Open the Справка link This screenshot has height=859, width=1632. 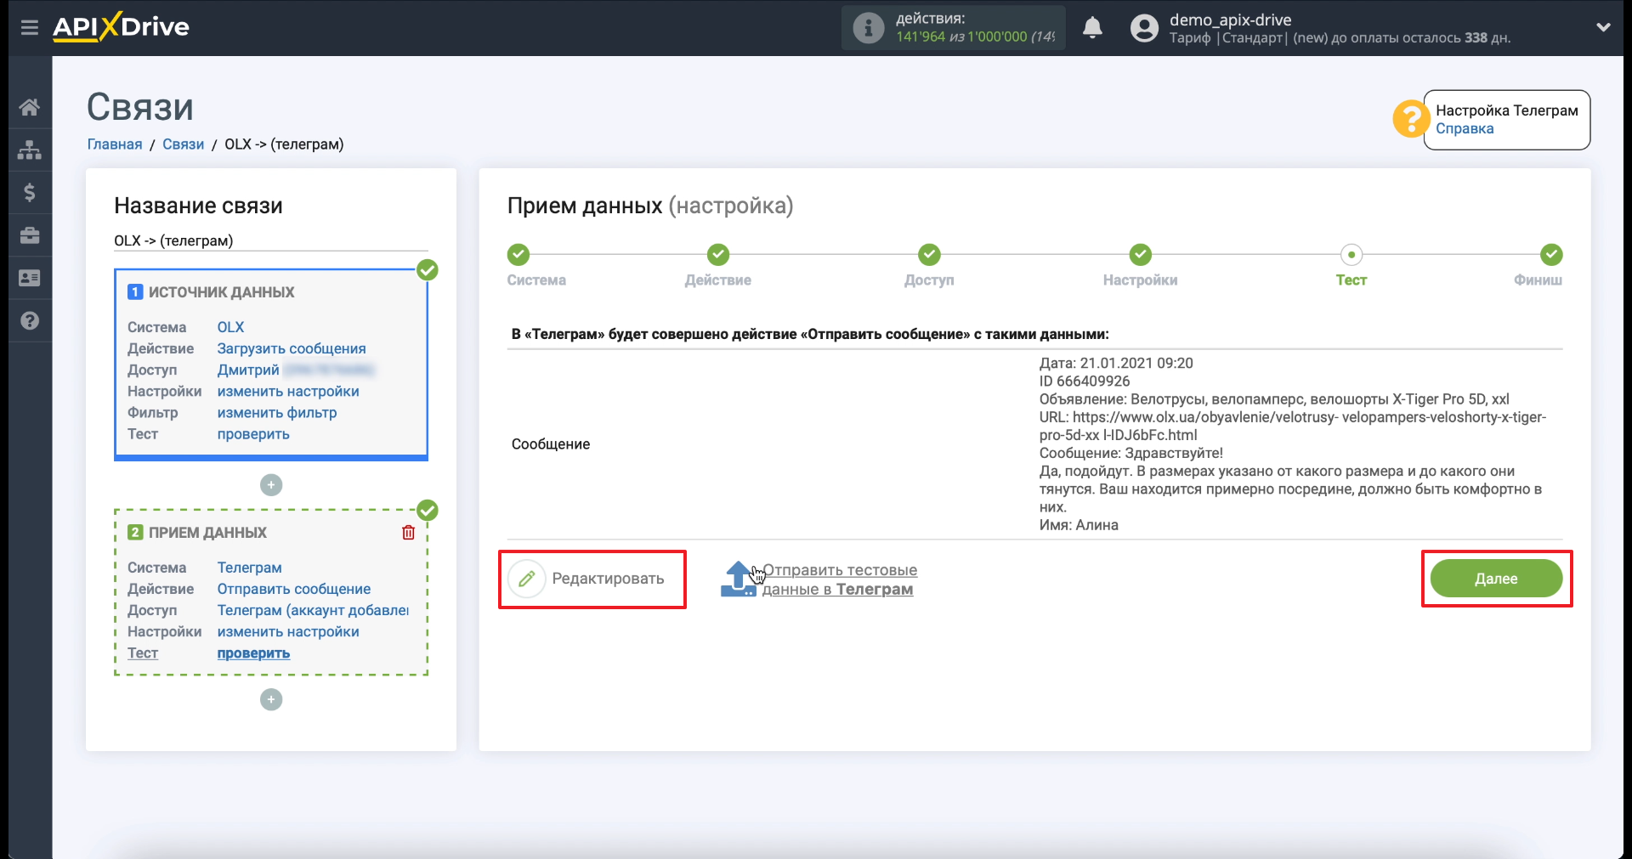1465,129
